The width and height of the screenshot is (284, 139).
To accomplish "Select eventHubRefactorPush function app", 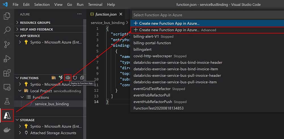I will coord(207,102).
